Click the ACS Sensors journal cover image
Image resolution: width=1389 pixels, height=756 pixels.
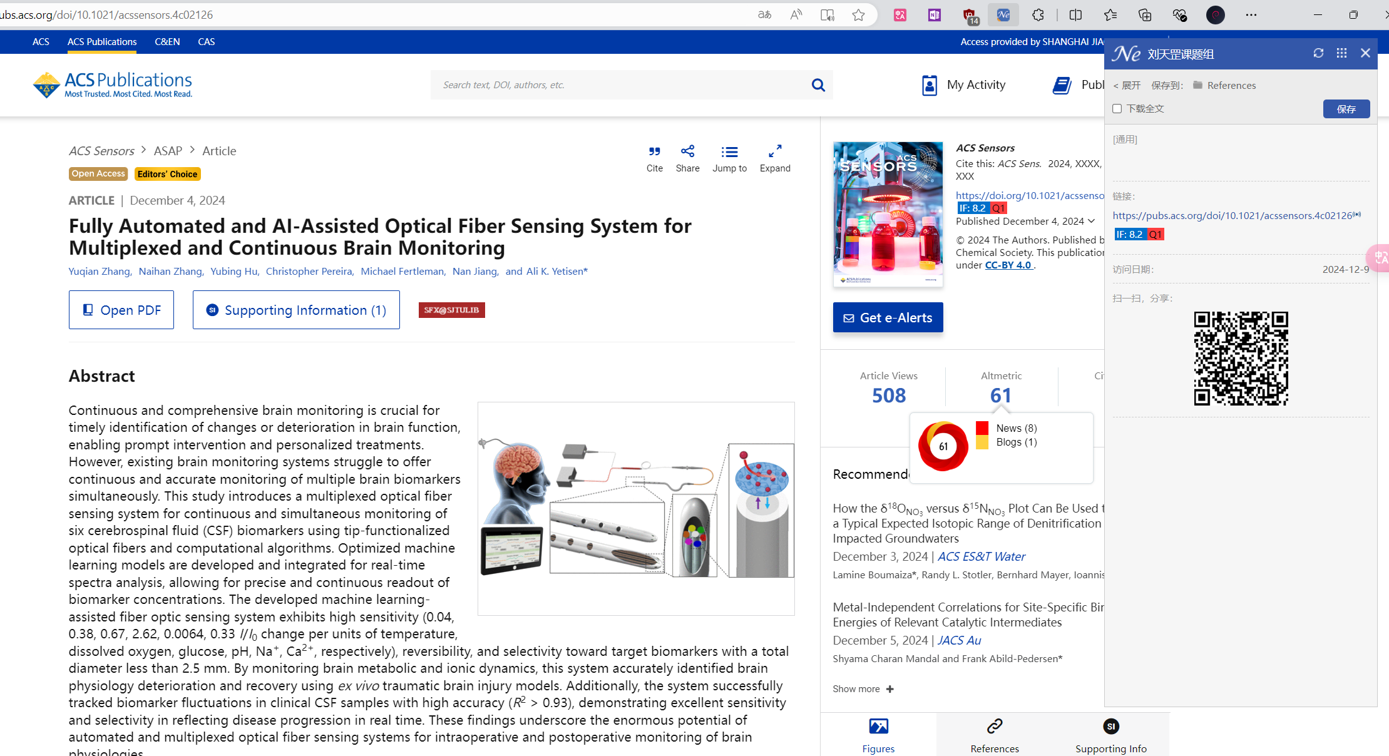tap(888, 214)
